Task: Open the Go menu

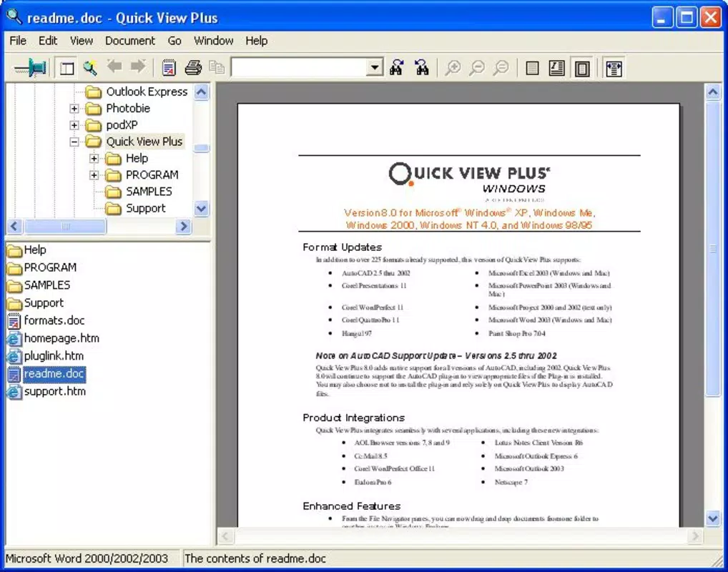Action: pos(174,41)
